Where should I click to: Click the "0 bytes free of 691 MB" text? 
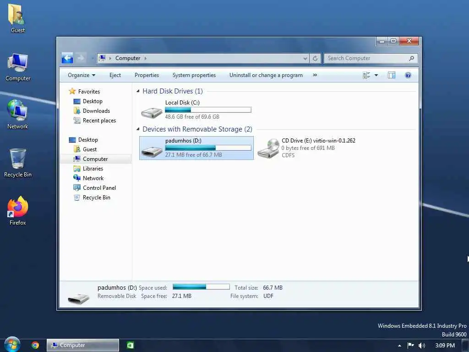click(x=308, y=148)
